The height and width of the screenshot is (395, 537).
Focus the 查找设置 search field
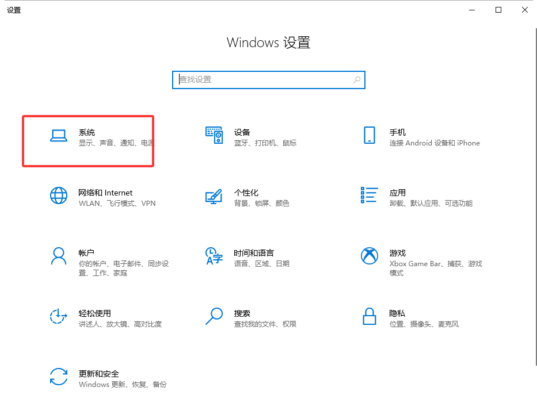click(268, 80)
